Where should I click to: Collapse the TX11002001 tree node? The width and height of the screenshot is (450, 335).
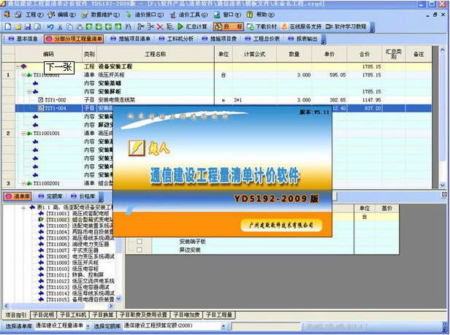click(24, 183)
